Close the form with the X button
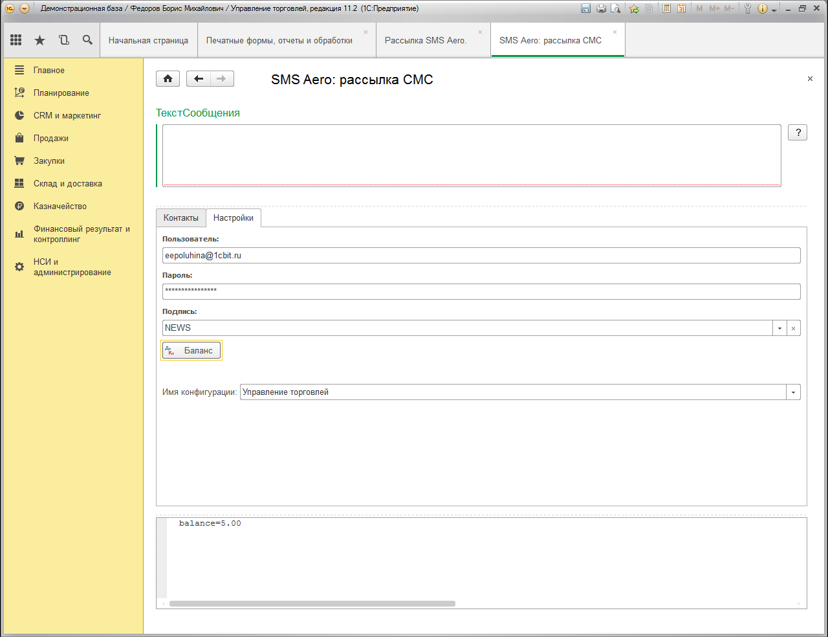This screenshot has height=637, width=828. pyautogui.click(x=810, y=79)
